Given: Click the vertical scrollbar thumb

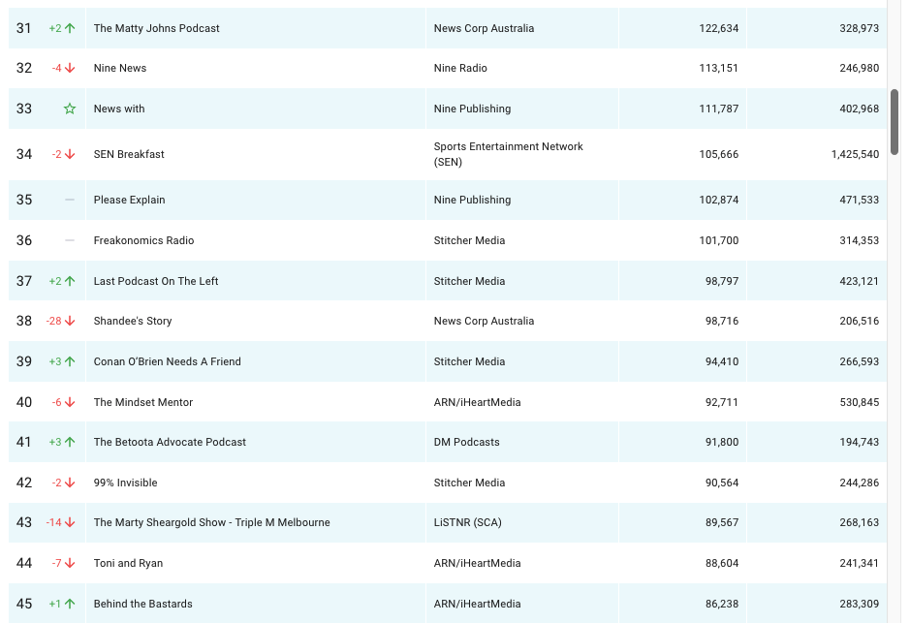Looking at the screenshot, I should 894,121.
